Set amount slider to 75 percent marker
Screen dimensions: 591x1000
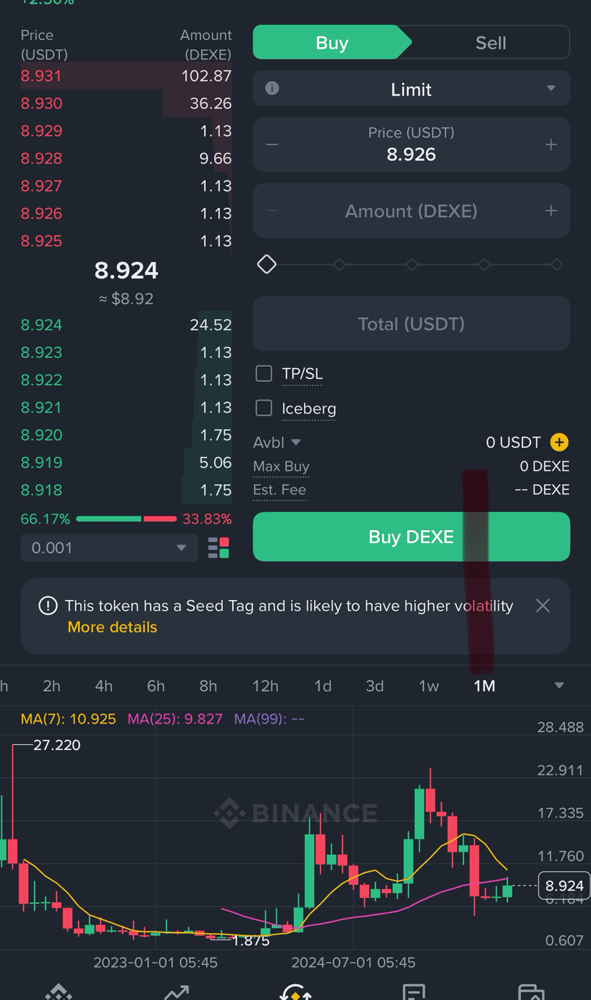click(484, 264)
